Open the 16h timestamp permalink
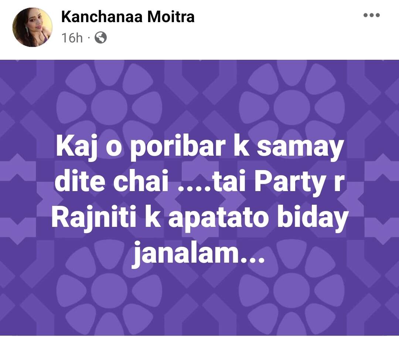The image size is (399, 339). (x=72, y=38)
